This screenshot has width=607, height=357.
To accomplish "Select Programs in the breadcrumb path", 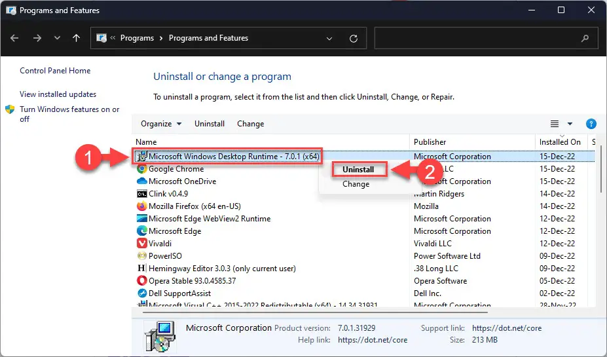I will pyautogui.click(x=137, y=38).
